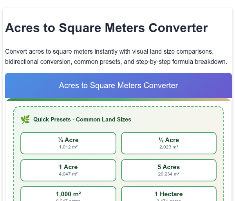The image size is (235, 201).
Task: Click the 0.247 acres sublabel
Action: coord(68,200)
